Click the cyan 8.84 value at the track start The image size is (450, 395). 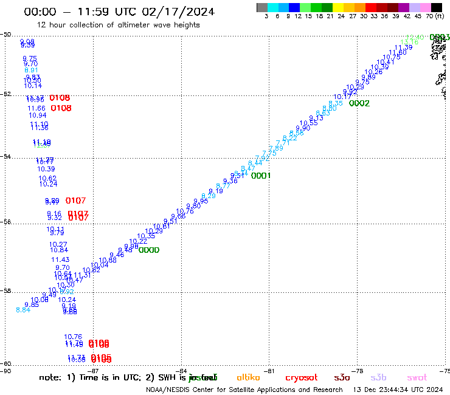(23, 310)
